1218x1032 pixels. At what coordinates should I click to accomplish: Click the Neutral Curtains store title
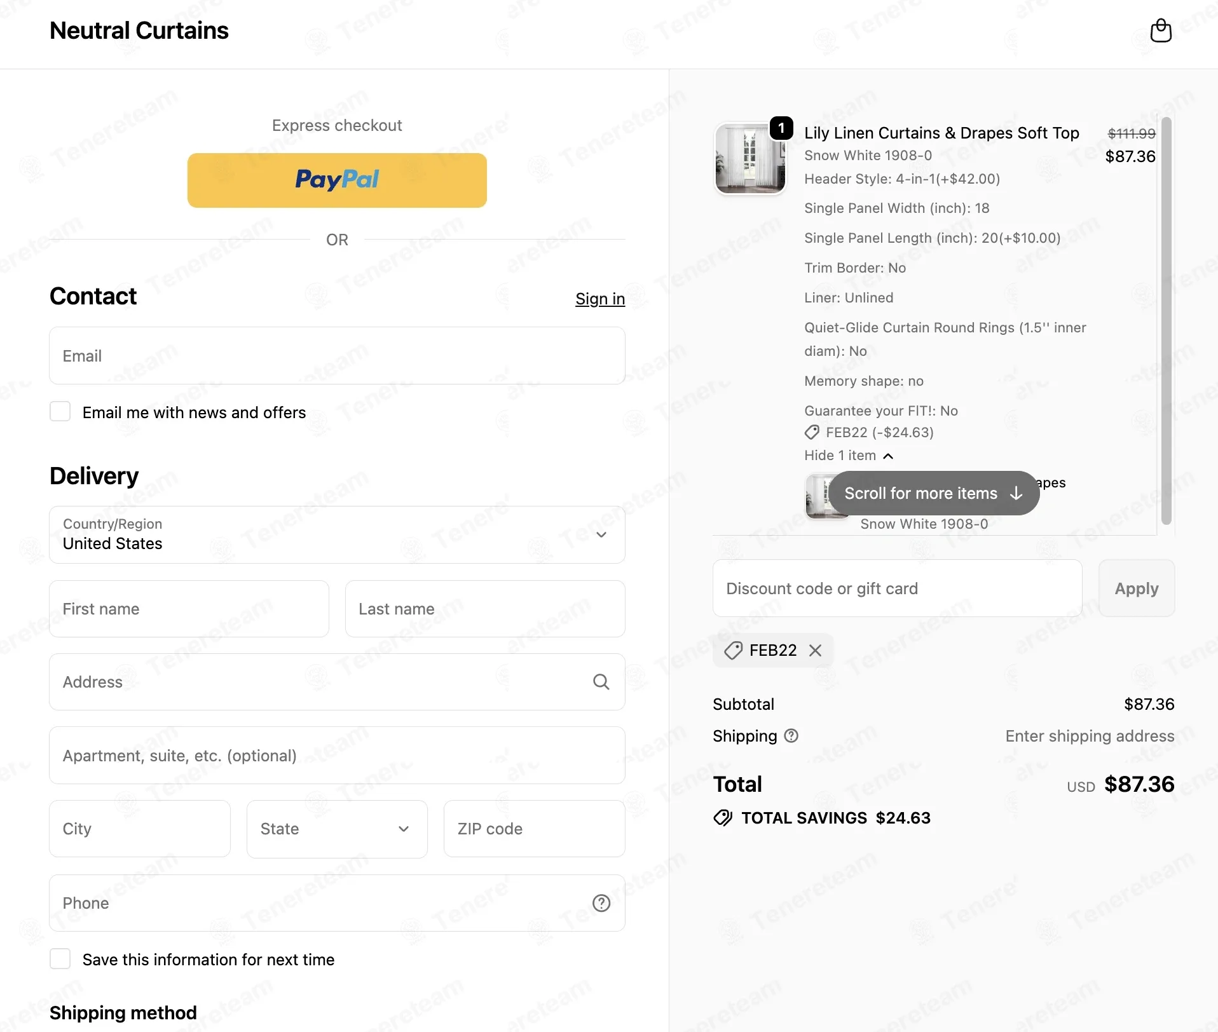[x=139, y=31]
